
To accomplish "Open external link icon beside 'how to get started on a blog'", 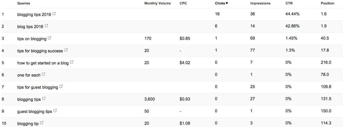I will coord(72,62).
